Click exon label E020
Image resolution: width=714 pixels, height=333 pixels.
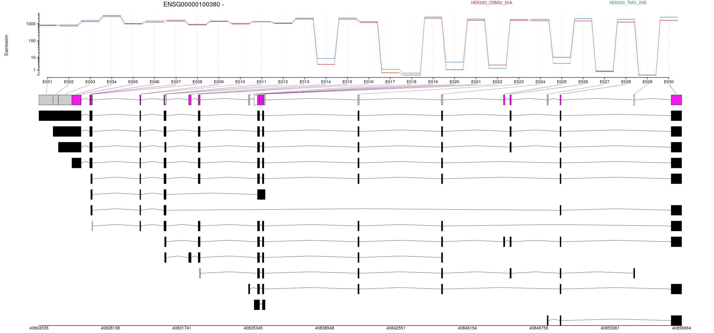click(x=454, y=82)
